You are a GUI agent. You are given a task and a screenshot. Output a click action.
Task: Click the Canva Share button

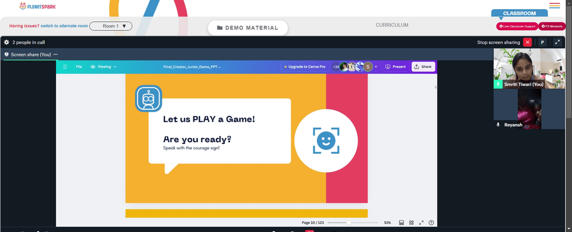tap(423, 67)
